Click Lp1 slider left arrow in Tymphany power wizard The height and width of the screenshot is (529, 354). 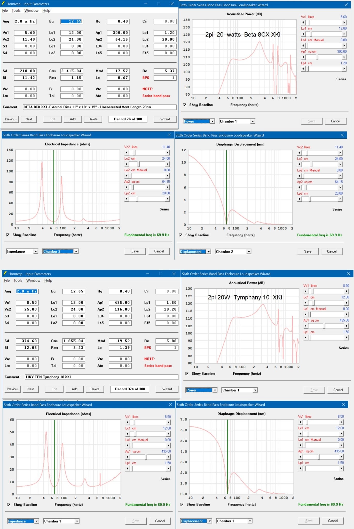click(306, 337)
